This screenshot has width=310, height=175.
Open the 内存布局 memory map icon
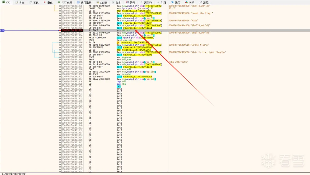pyautogui.click(x=59, y=2)
